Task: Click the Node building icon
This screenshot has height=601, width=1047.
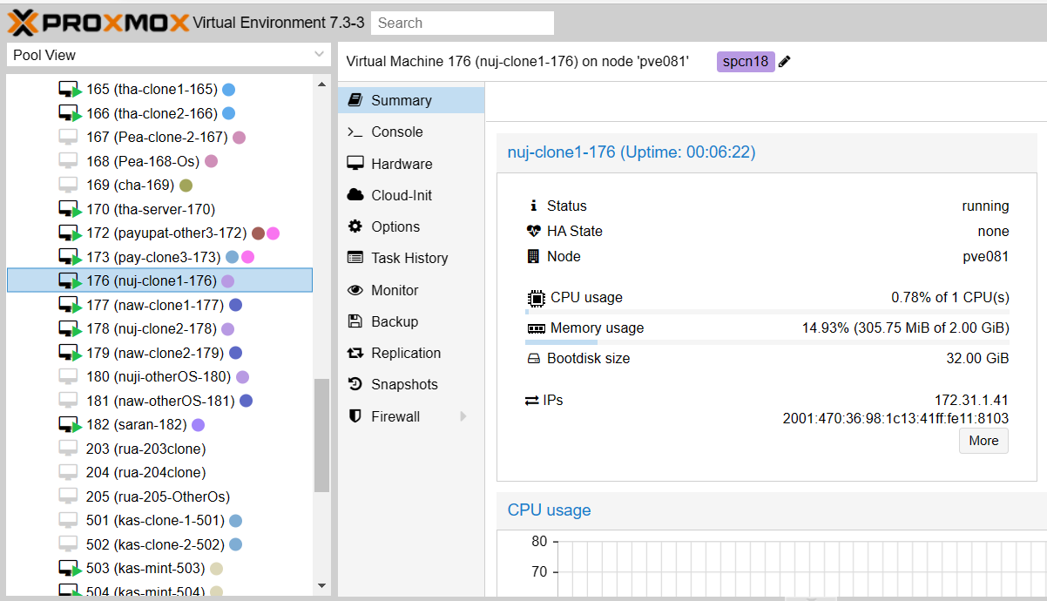Action: point(534,256)
